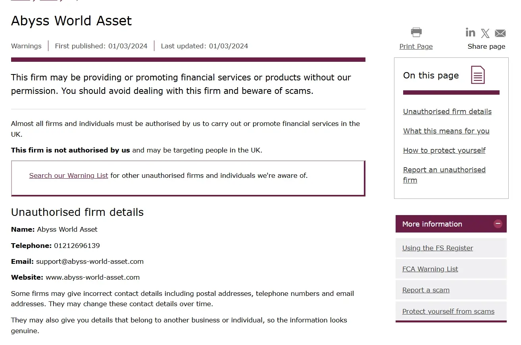Go to What this means for you
Viewport: 521px width, 345px height.
click(x=446, y=131)
